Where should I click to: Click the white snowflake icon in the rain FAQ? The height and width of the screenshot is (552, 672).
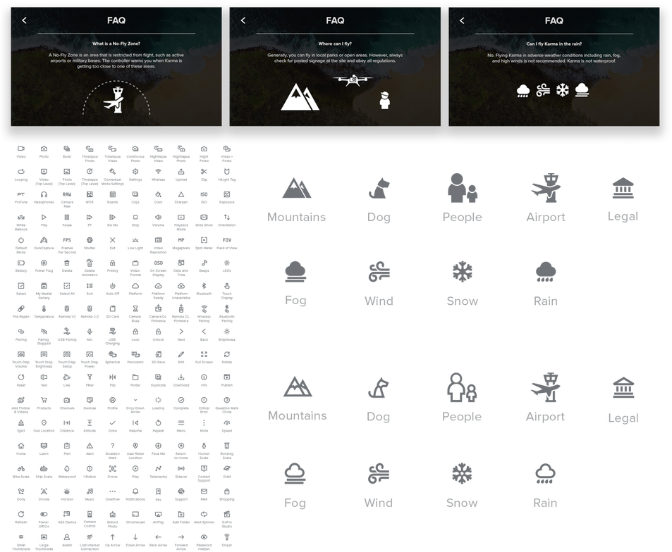point(563,89)
